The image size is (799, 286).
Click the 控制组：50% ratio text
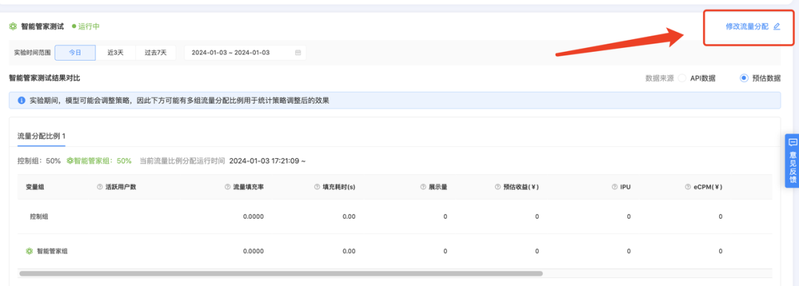38,161
